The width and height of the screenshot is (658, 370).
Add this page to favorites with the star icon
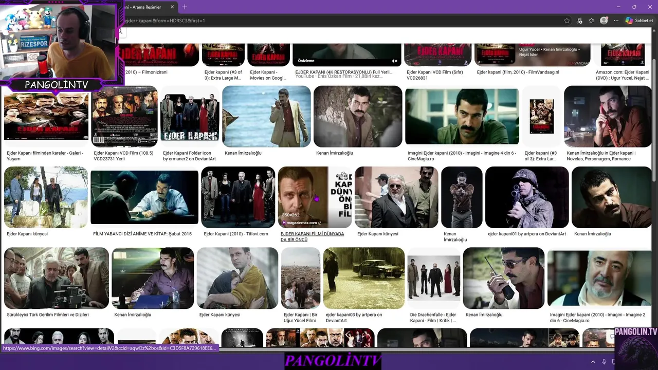click(x=566, y=21)
